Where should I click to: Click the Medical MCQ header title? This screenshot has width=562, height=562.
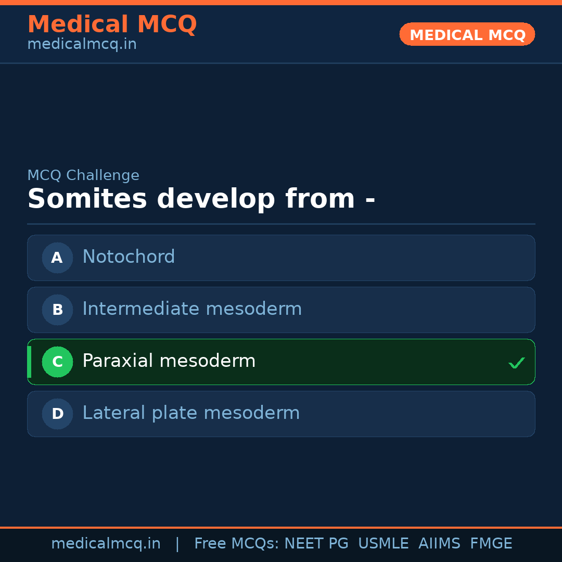tap(112, 24)
